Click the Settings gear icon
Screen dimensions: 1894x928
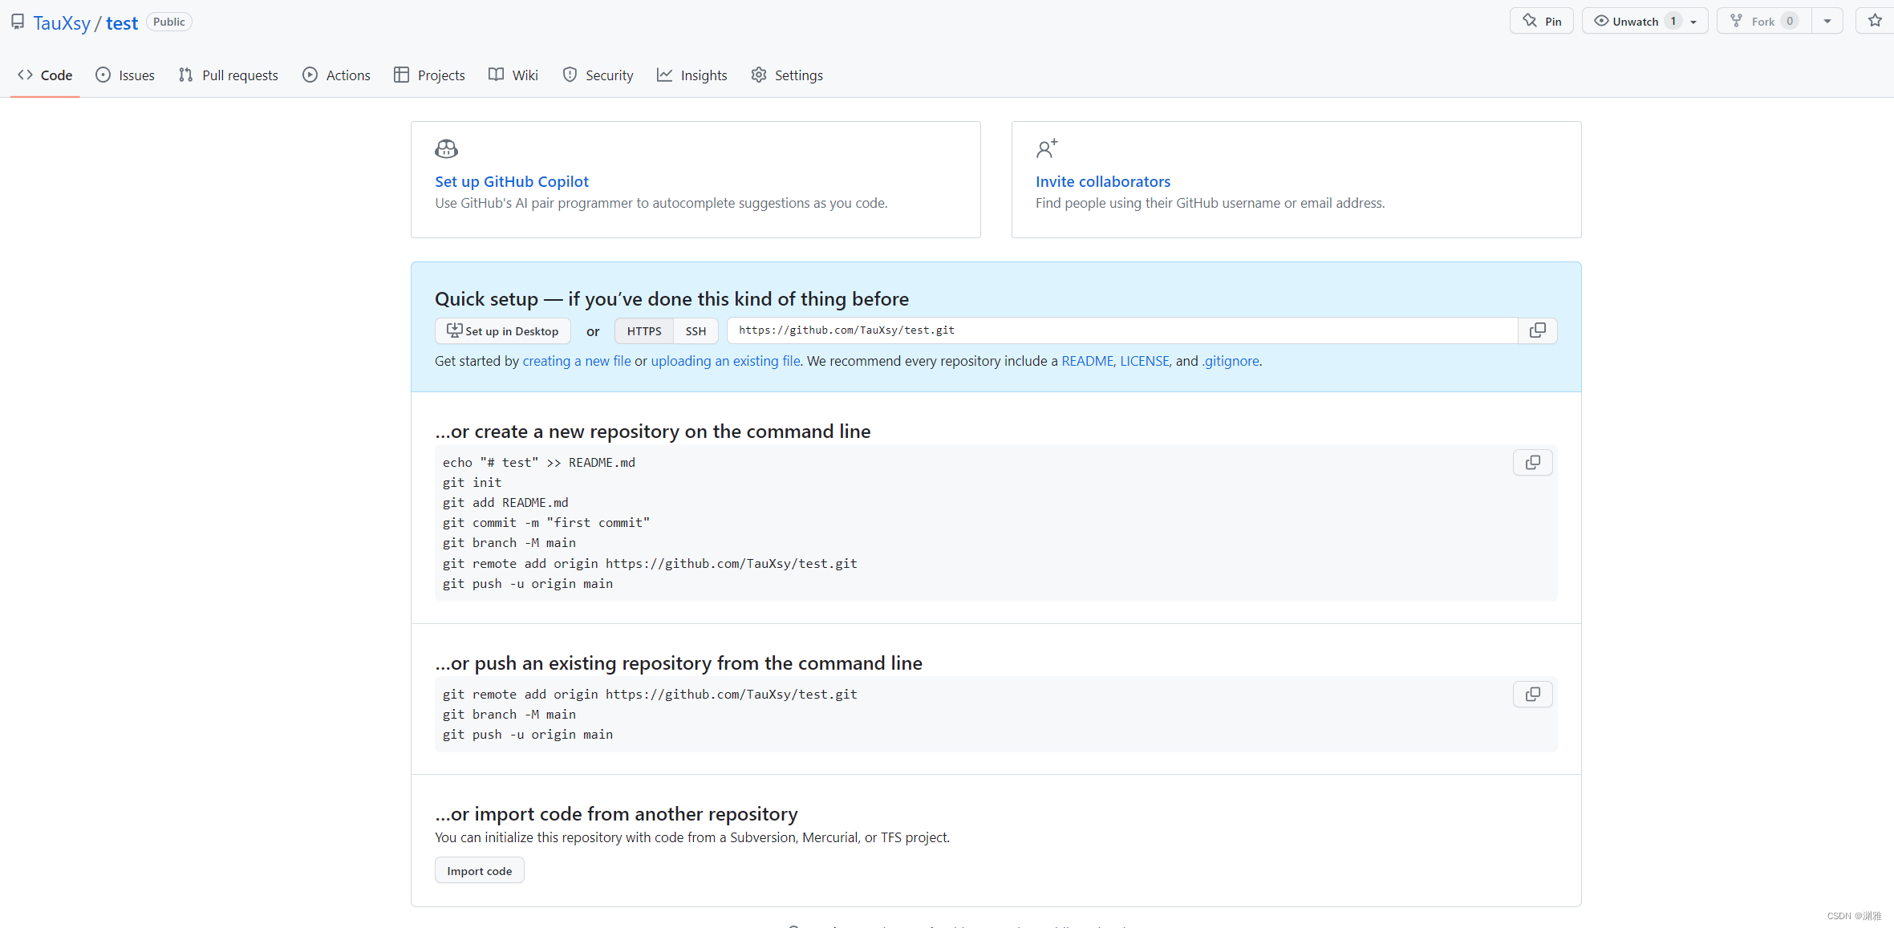pyautogui.click(x=758, y=75)
